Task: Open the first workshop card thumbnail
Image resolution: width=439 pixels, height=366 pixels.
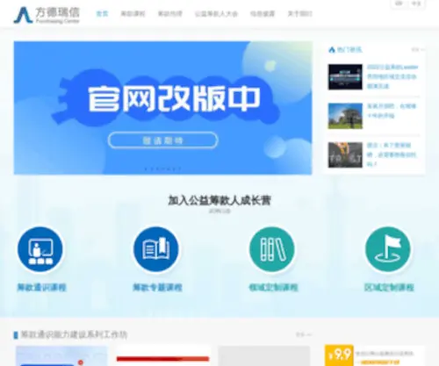Action: pyautogui.click(x=61, y=355)
